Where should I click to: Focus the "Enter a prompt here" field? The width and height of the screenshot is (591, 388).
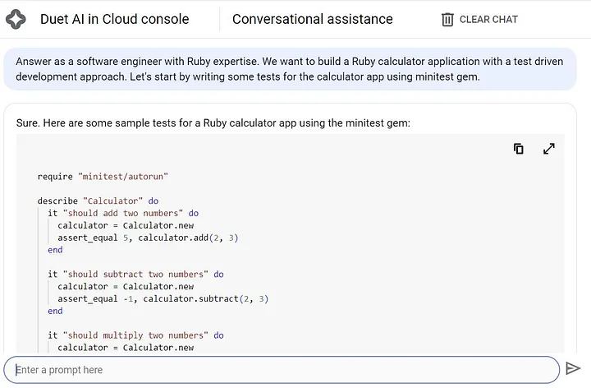pos(279,369)
